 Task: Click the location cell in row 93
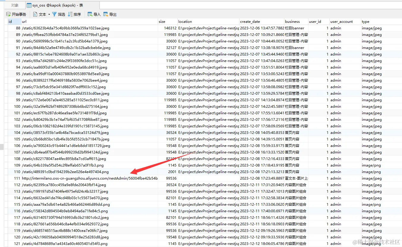pyautogui.click(x=208, y=61)
